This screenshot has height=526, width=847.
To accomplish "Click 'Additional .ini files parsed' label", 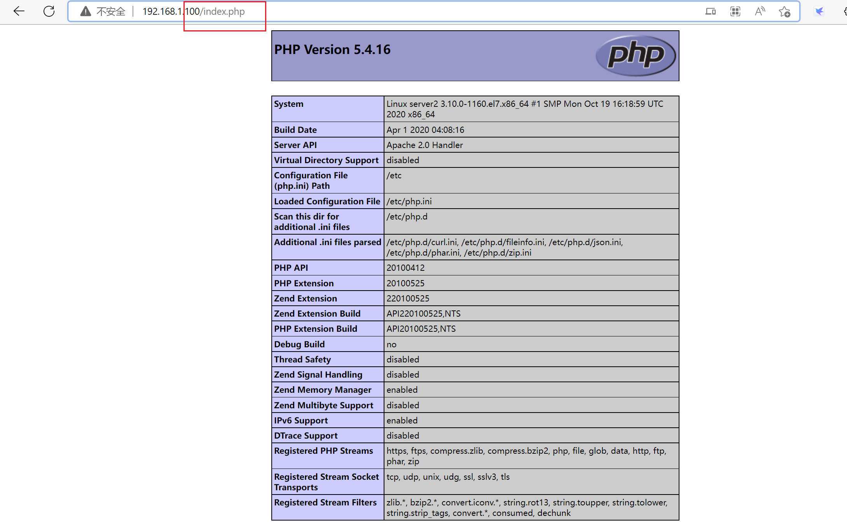I will click(328, 242).
